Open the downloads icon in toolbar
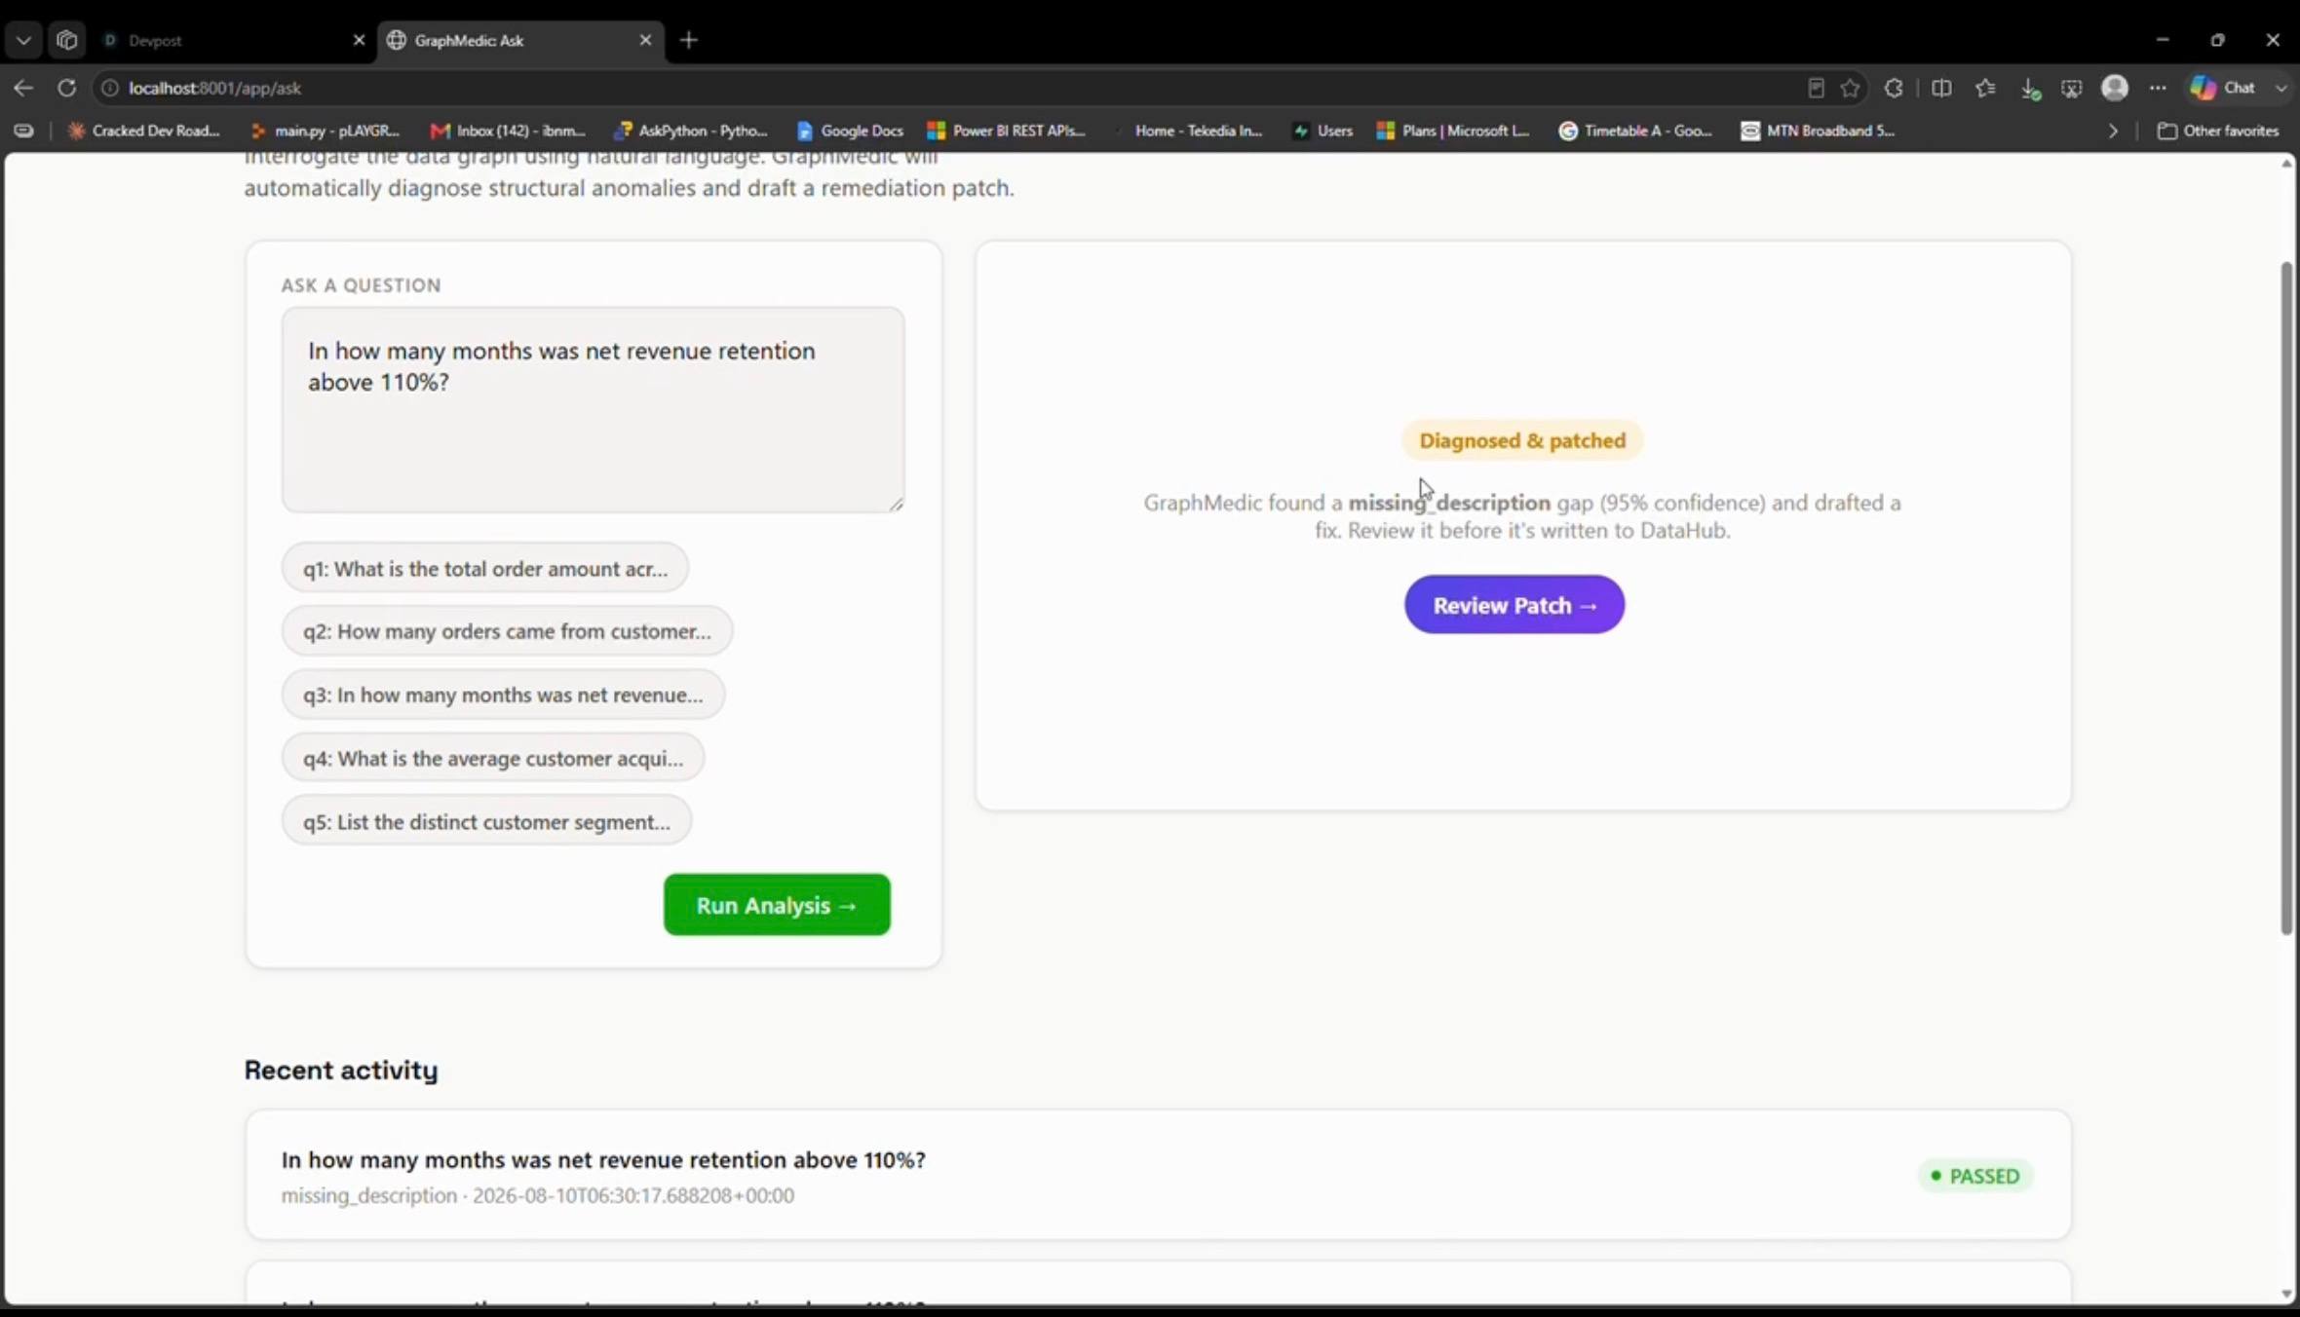2300x1317 pixels. coord(2029,89)
